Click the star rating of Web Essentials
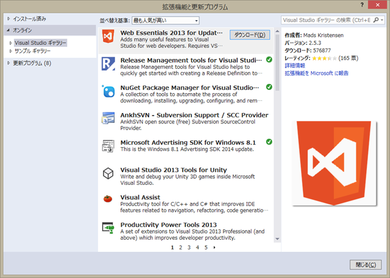 coord(324,58)
